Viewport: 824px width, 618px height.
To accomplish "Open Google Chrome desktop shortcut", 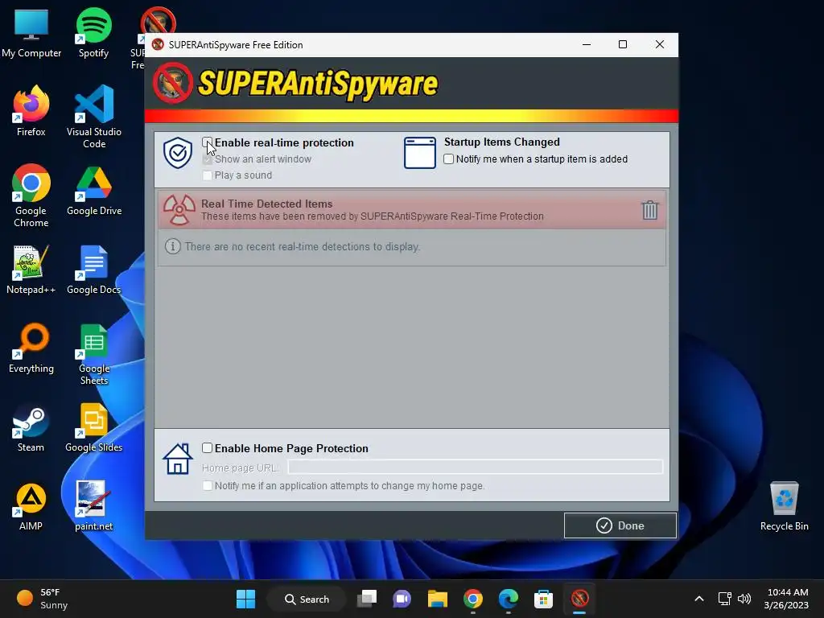I will [31, 196].
